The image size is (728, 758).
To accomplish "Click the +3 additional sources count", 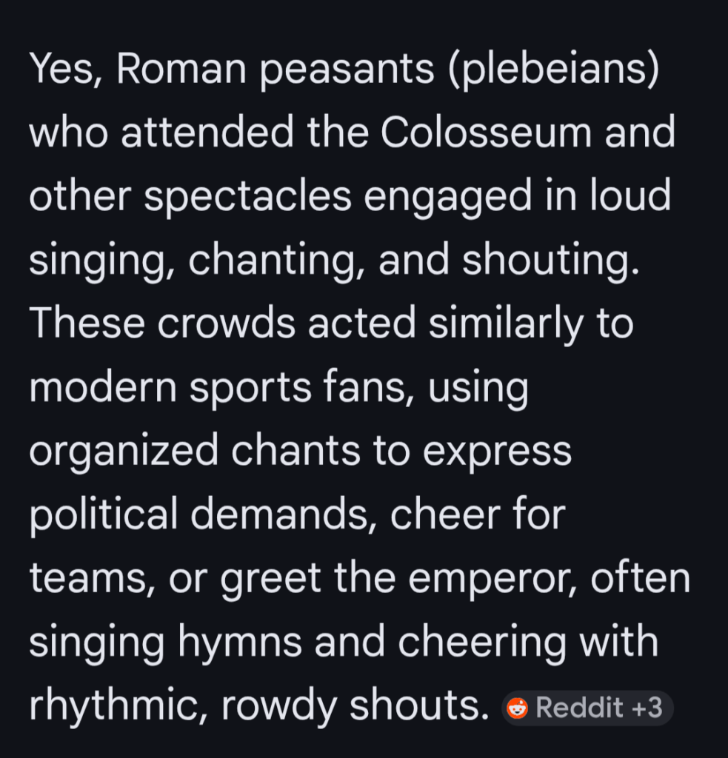I will click(x=647, y=708).
